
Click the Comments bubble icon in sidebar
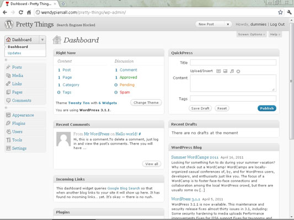[x=8, y=100]
